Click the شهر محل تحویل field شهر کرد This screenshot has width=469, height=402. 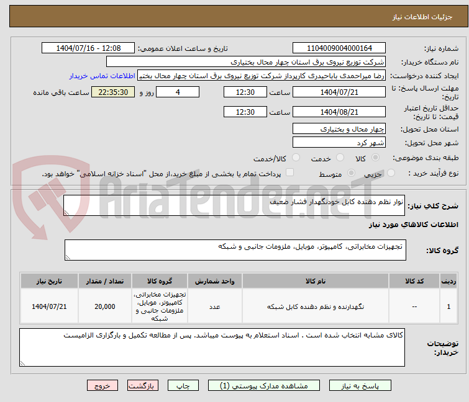[339, 143]
